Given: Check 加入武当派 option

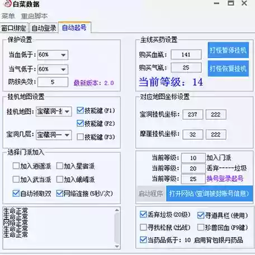Looking at the screenshot, I should (16, 180).
